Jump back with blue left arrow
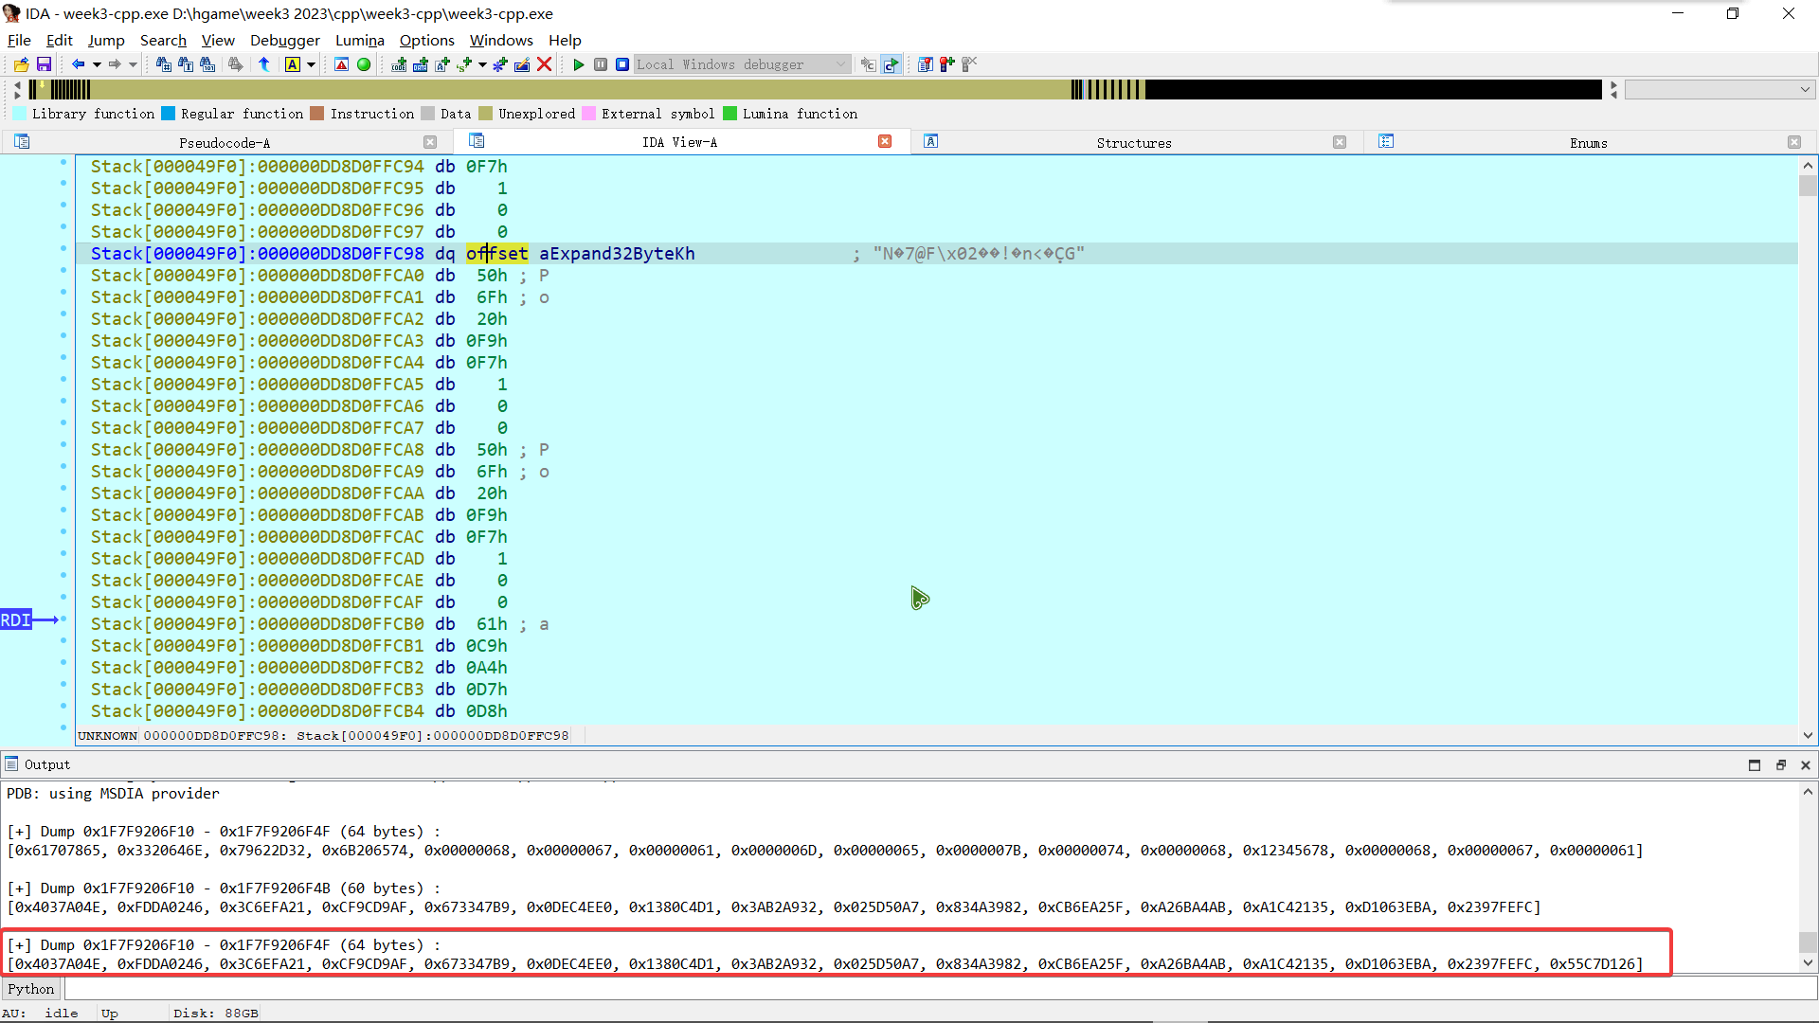The image size is (1819, 1023). click(78, 64)
